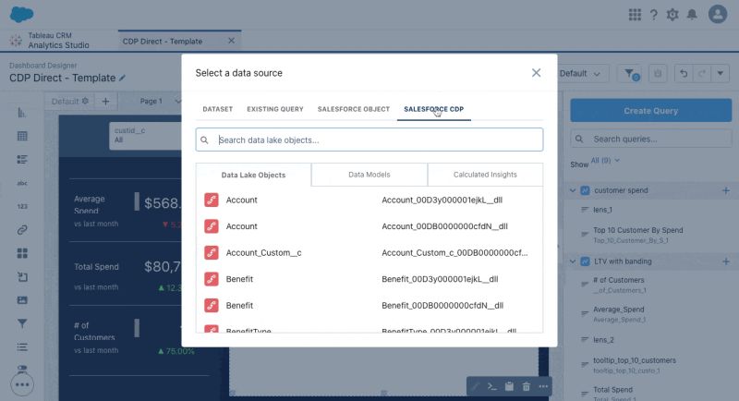Delete widget using trash icon
Viewport: 739px width, 401px height.
[x=526, y=387]
